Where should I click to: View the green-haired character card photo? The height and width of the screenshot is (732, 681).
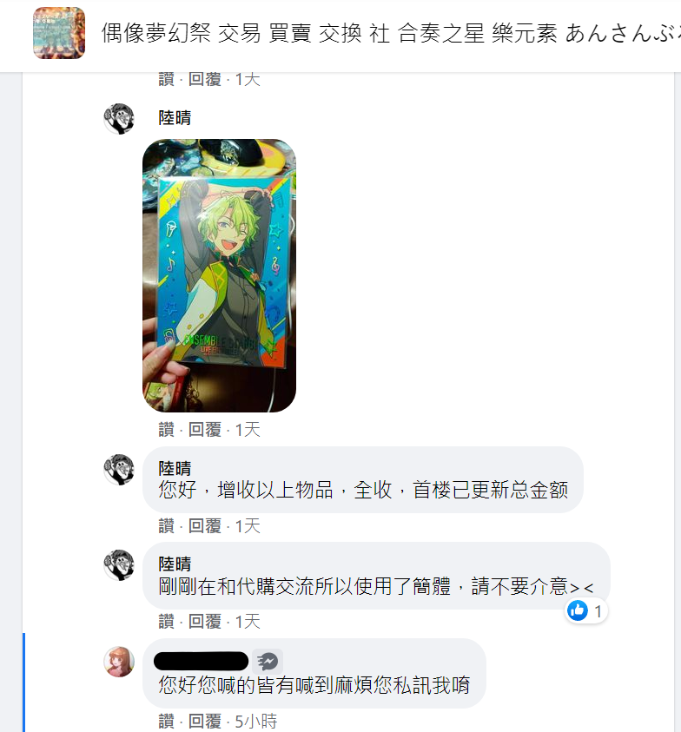(x=219, y=275)
